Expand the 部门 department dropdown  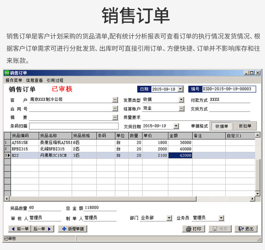169,218
